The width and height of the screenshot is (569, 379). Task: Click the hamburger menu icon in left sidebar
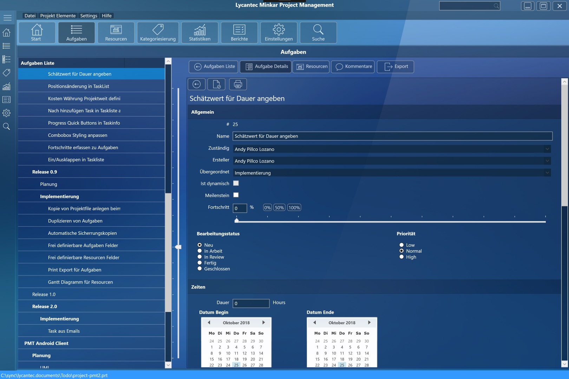click(x=7, y=18)
